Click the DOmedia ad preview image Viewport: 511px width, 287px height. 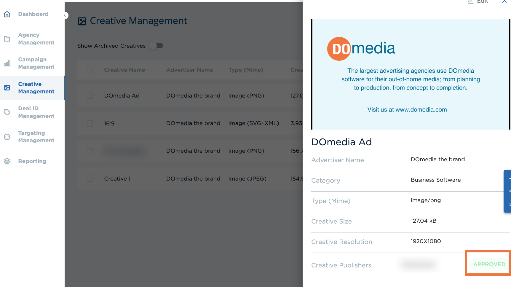pyautogui.click(x=411, y=74)
